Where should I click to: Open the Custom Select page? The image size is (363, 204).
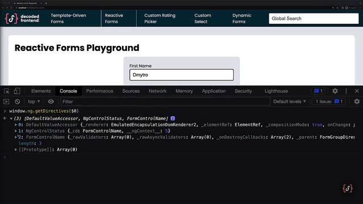tap(202, 19)
